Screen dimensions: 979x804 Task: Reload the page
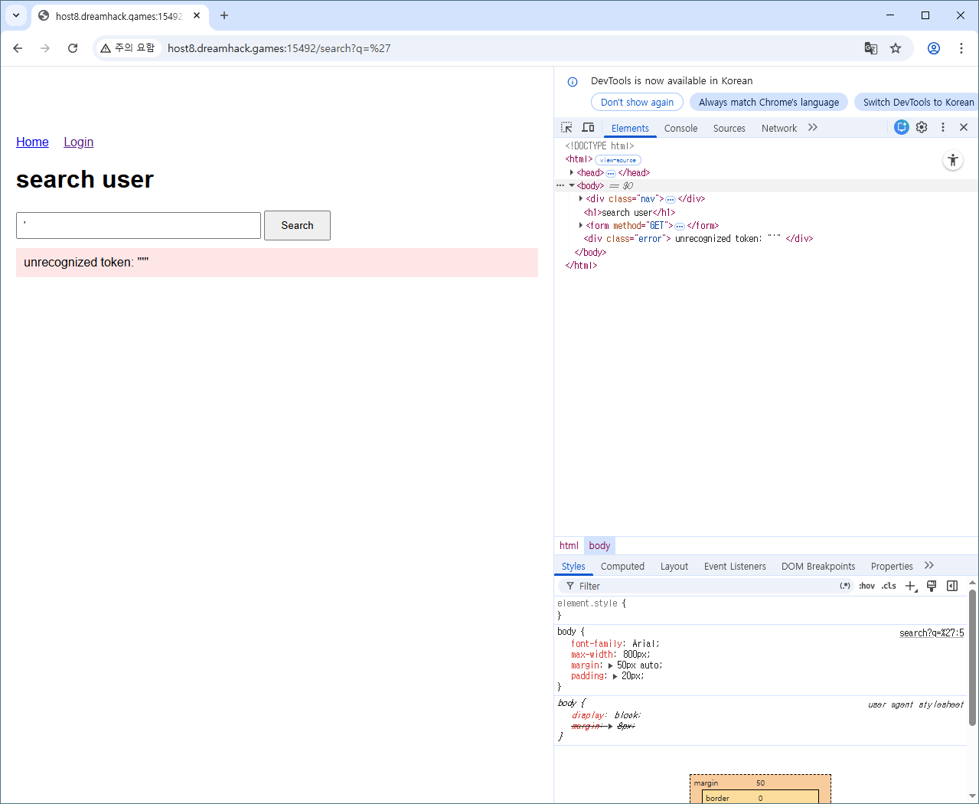(73, 48)
